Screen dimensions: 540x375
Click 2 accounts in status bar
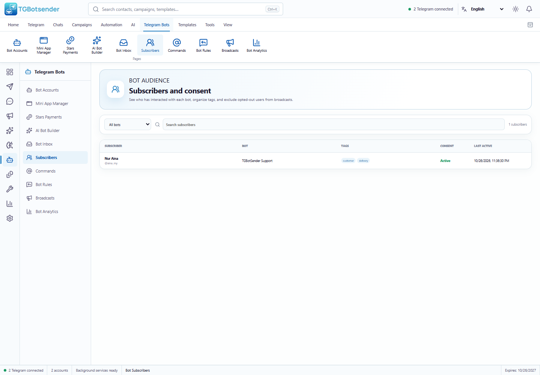60,370
